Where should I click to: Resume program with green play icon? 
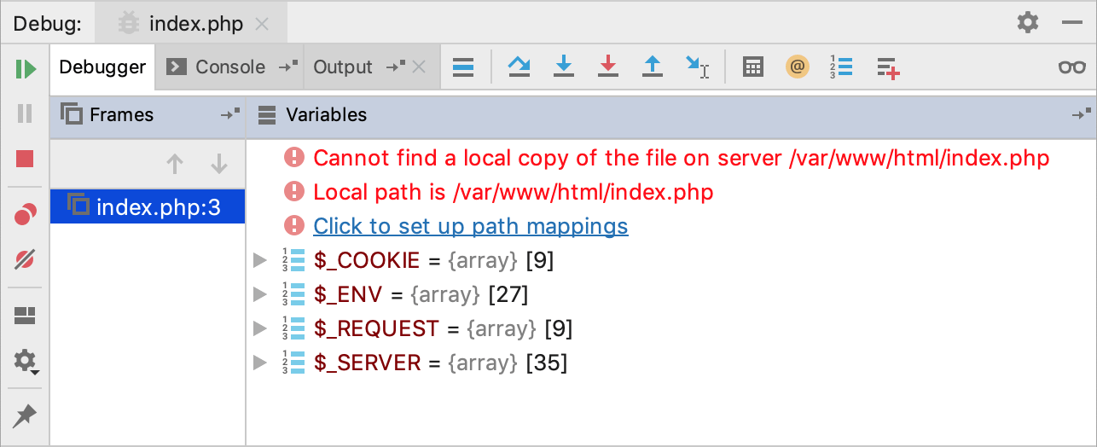[x=26, y=69]
